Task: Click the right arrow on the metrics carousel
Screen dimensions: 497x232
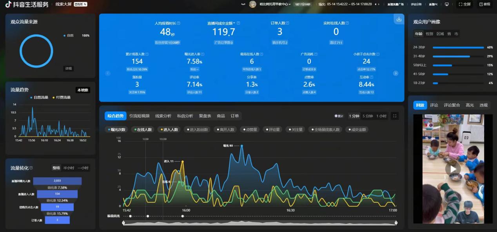Action: point(395,73)
